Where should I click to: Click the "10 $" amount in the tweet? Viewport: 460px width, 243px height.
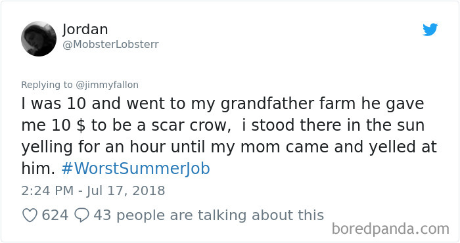(x=68, y=125)
